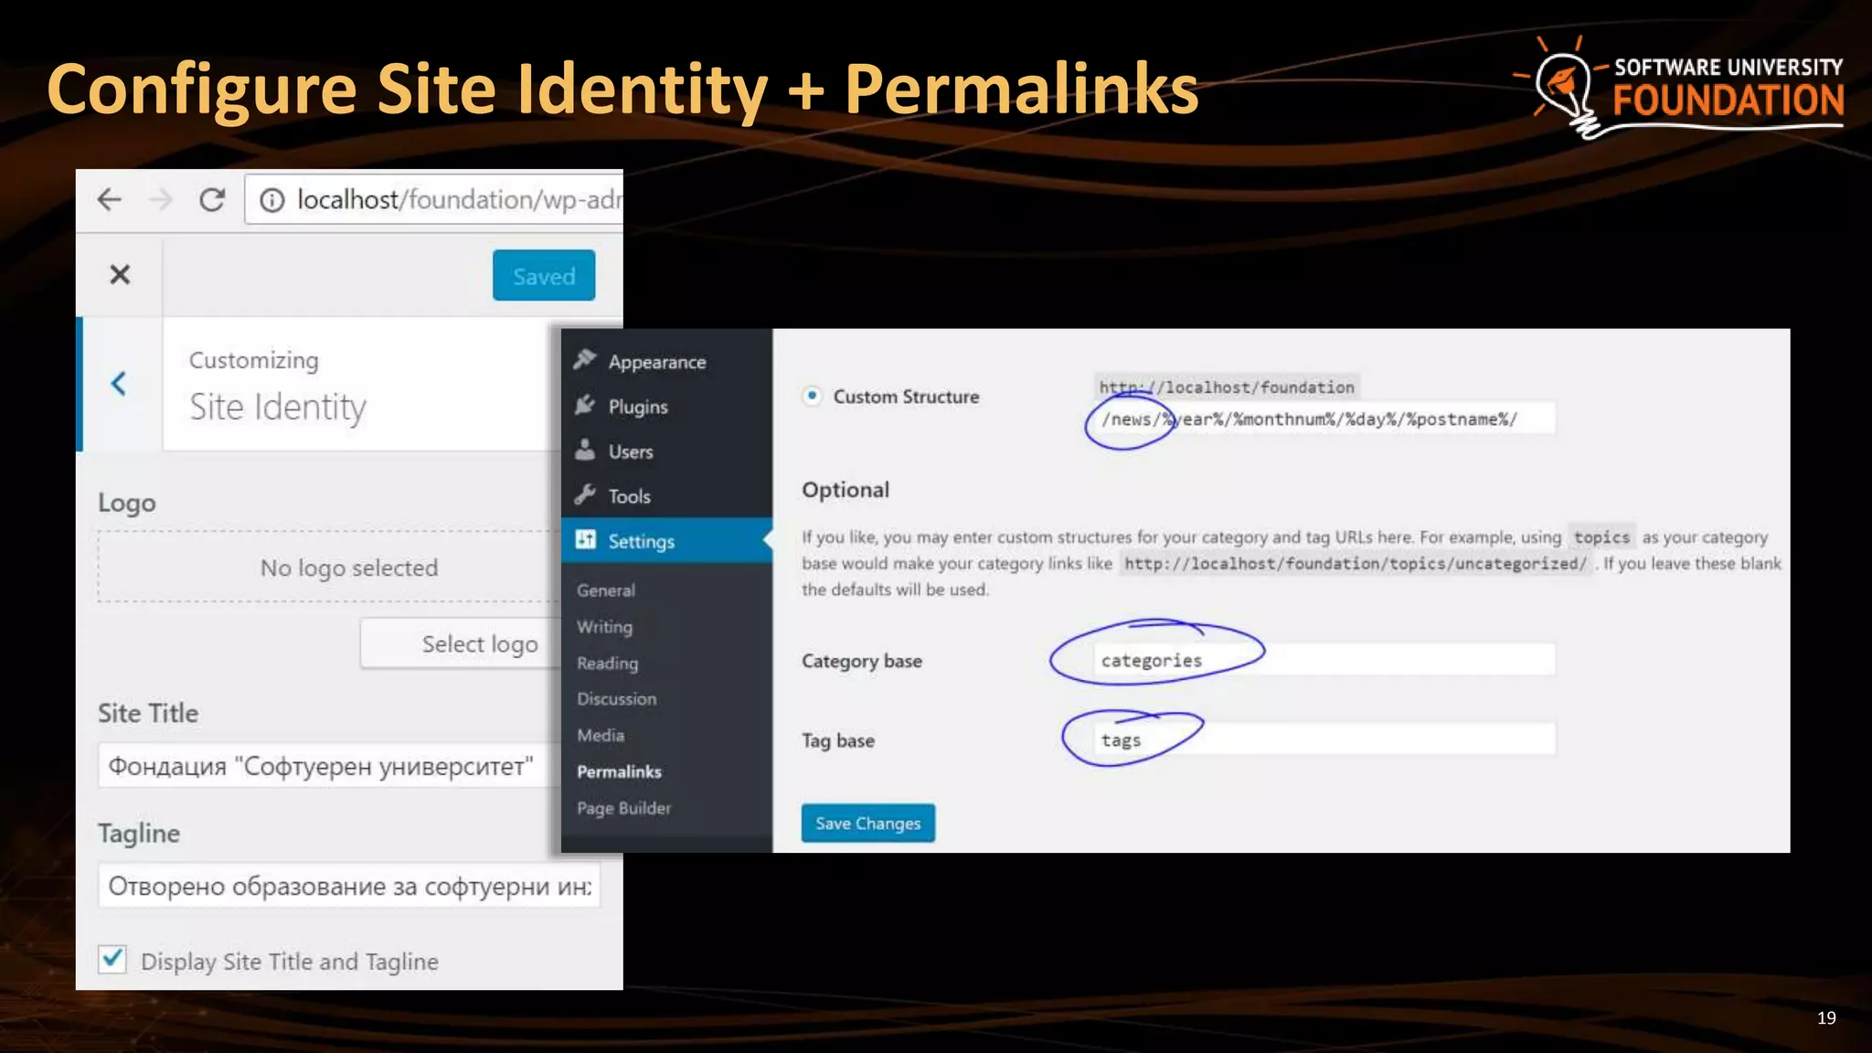Open Discussion settings submenu

617,698
